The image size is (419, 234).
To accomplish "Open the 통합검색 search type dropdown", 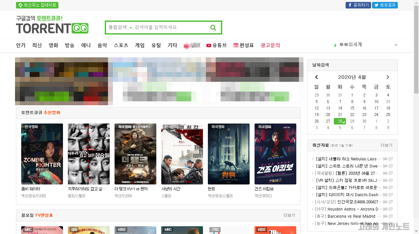I will coord(120,28).
